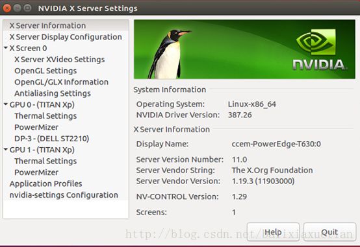Viewport: 360px width, 247px height.
Task: Click the Screens value 1
Action: coord(234,212)
